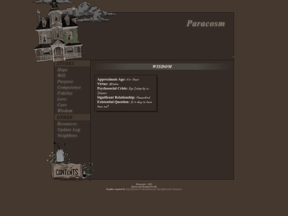Click the Paracosm site title
The width and height of the screenshot is (288, 216).
pyautogui.click(x=206, y=23)
